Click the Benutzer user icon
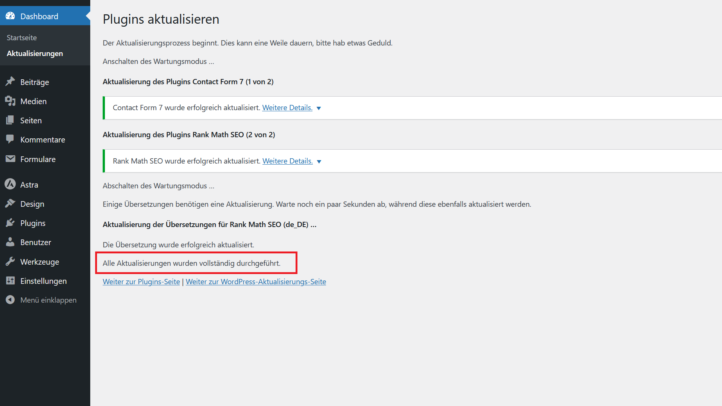 pos(10,242)
